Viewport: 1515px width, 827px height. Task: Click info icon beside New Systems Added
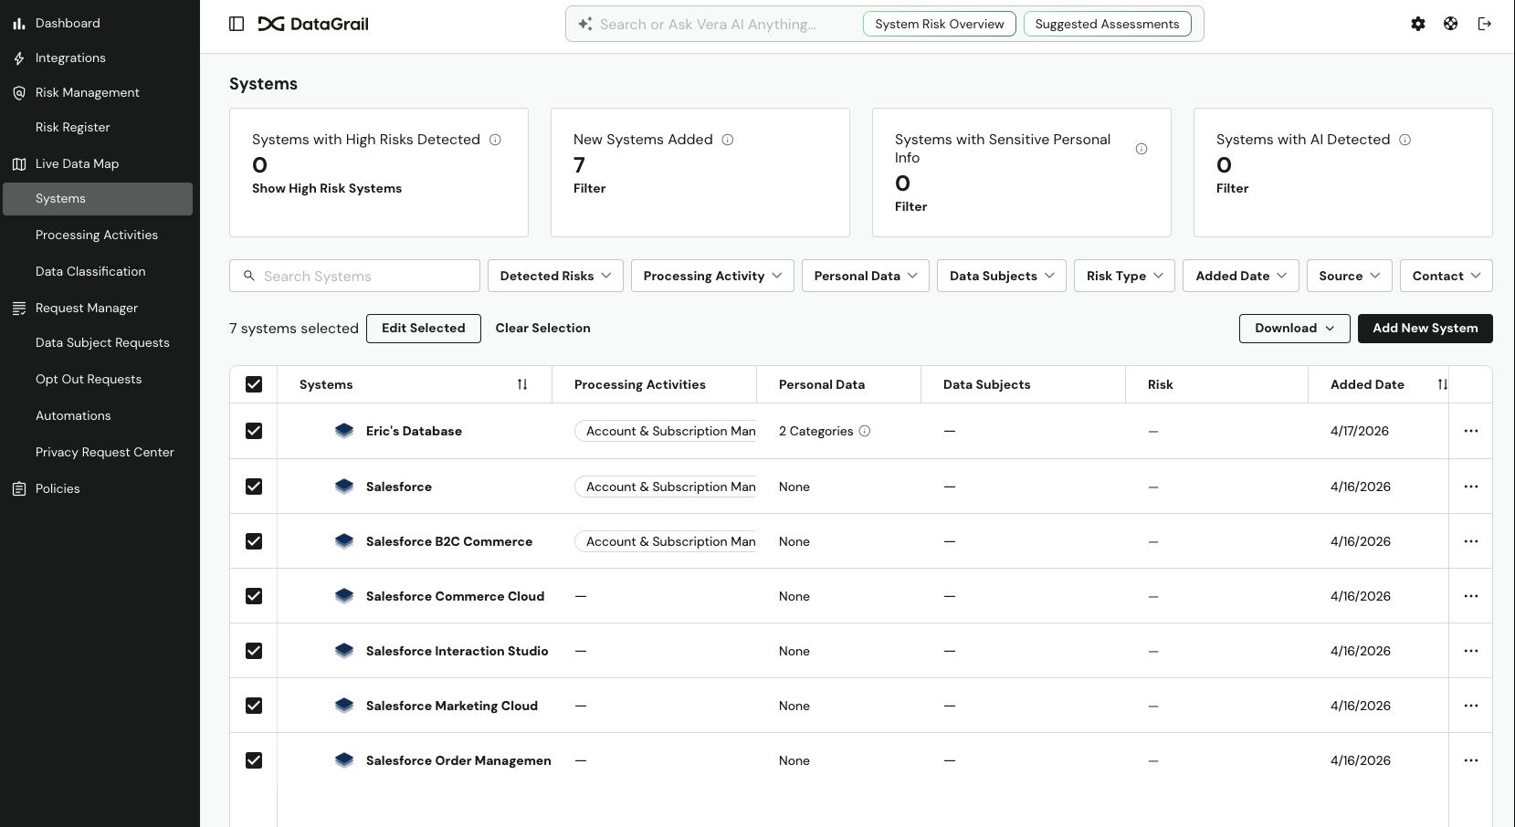point(728,140)
